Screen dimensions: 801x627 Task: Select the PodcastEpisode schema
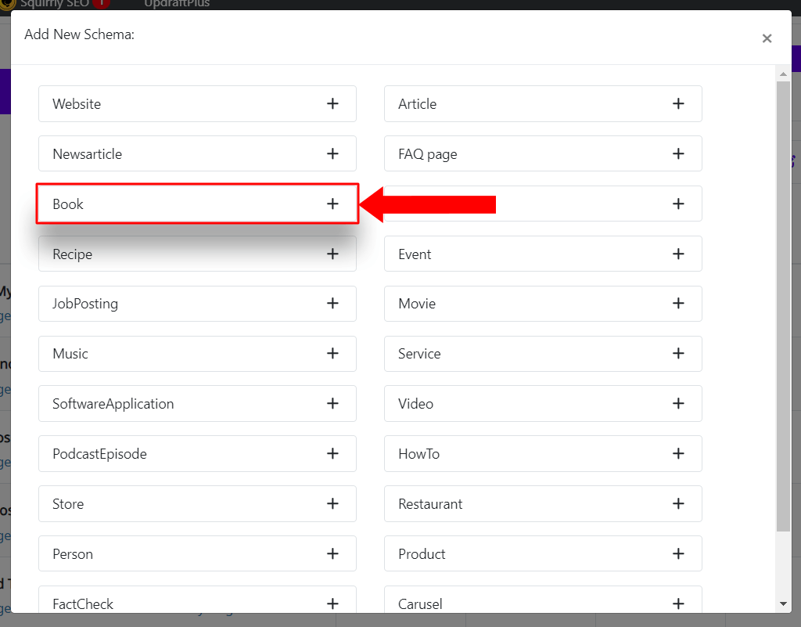[197, 454]
